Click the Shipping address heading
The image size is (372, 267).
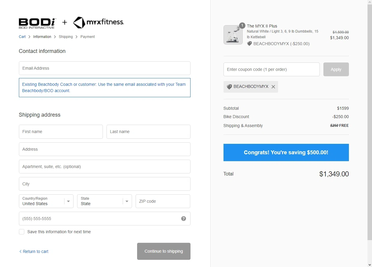[40, 115]
